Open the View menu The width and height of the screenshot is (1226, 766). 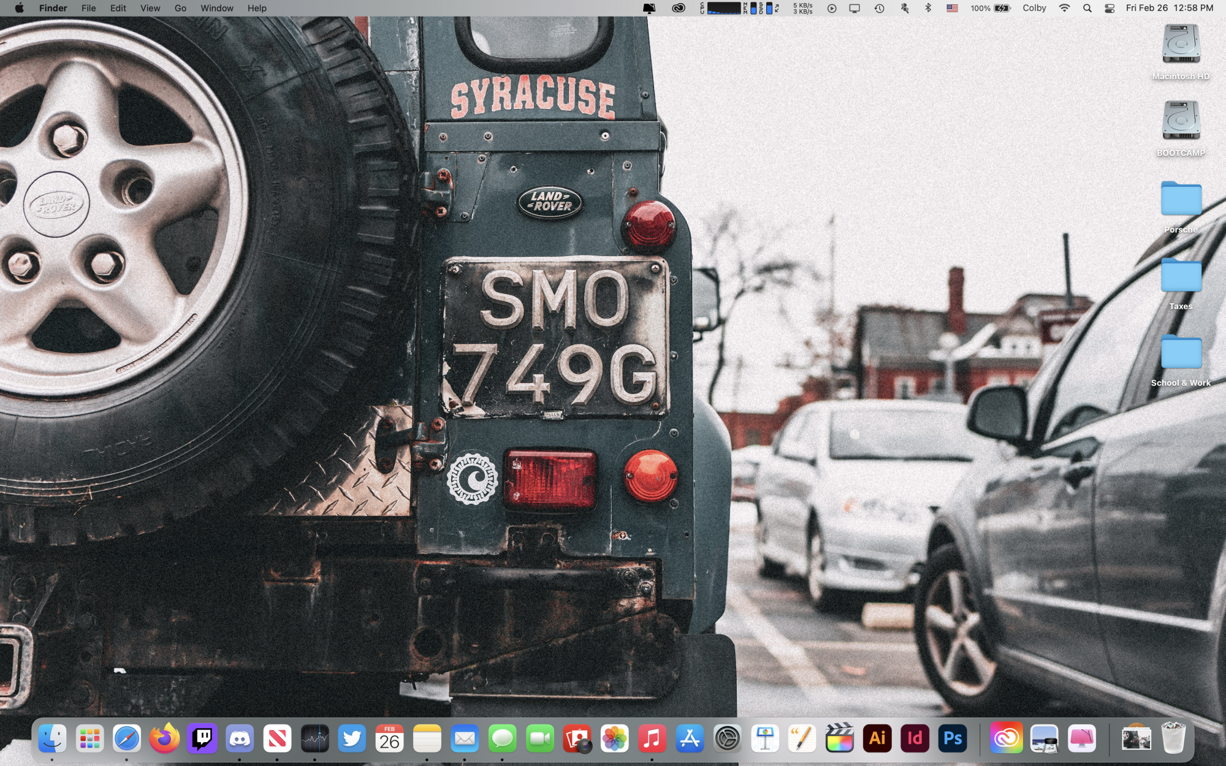pyautogui.click(x=150, y=8)
